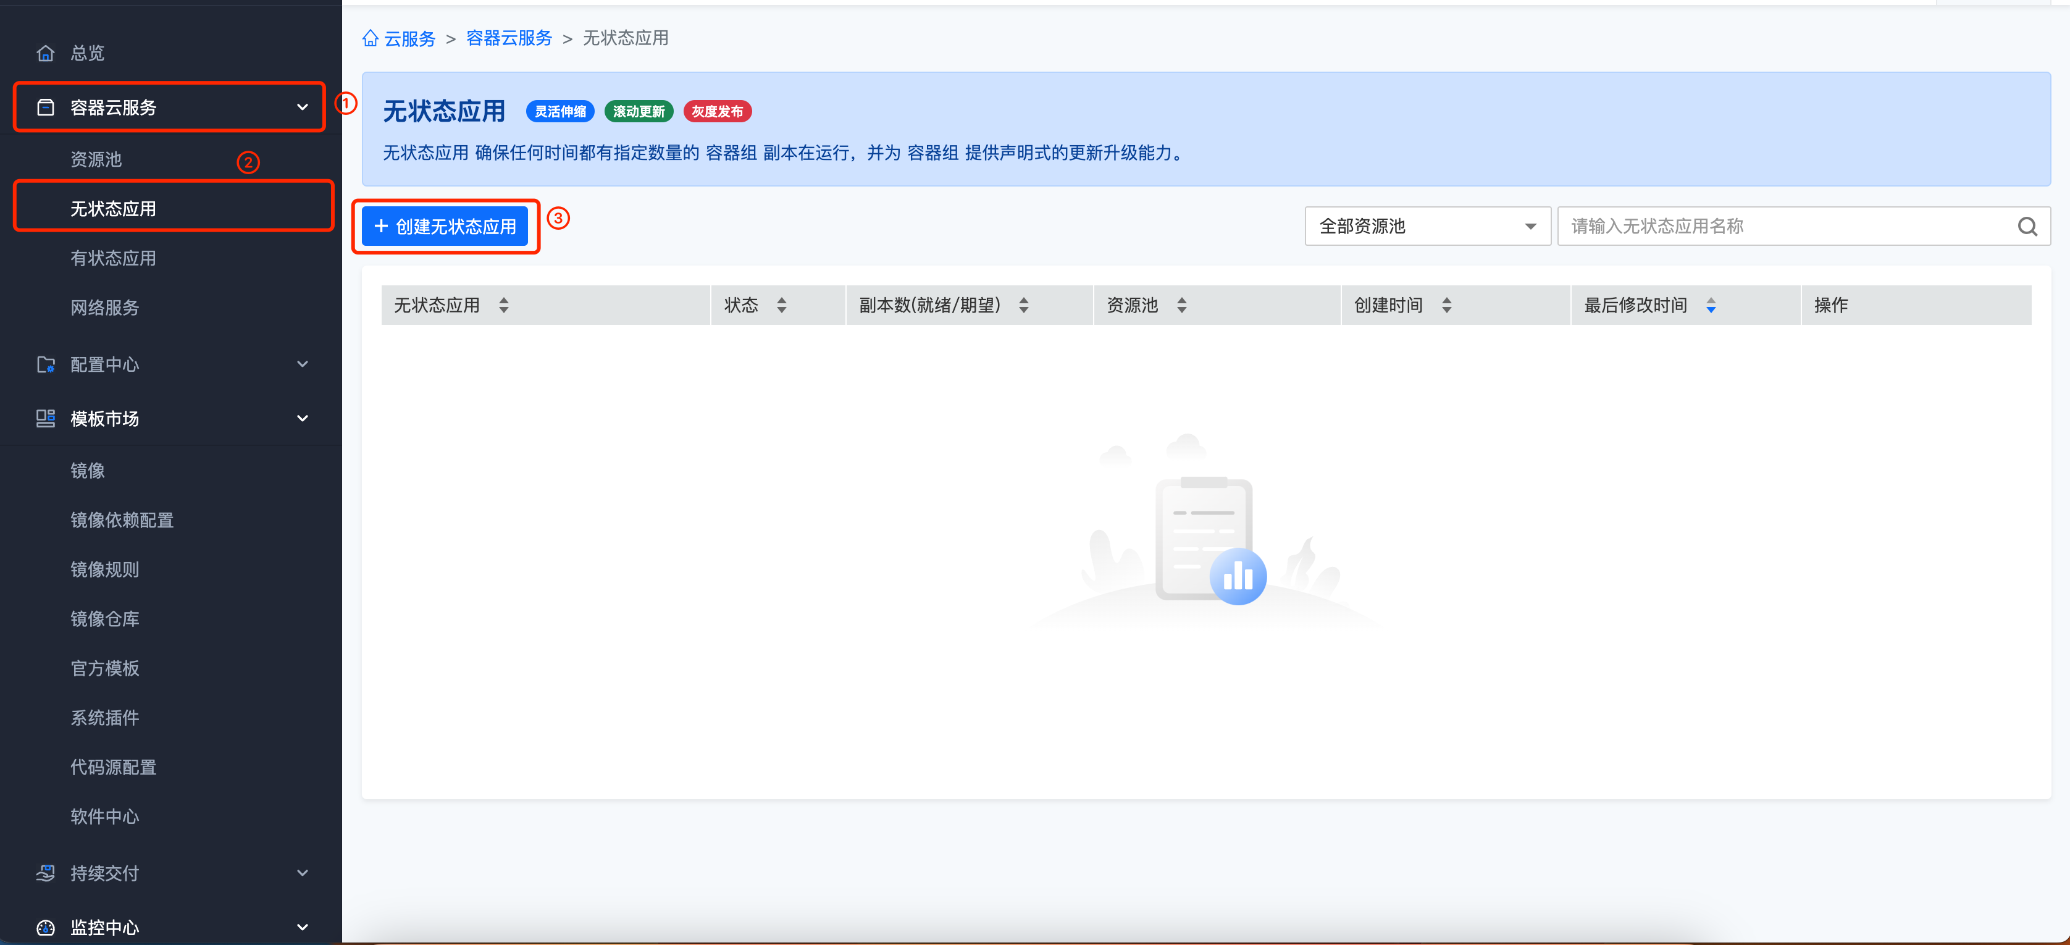Click the 灵活伸缩 tag

pyautogui.click(x=560, y=112)
